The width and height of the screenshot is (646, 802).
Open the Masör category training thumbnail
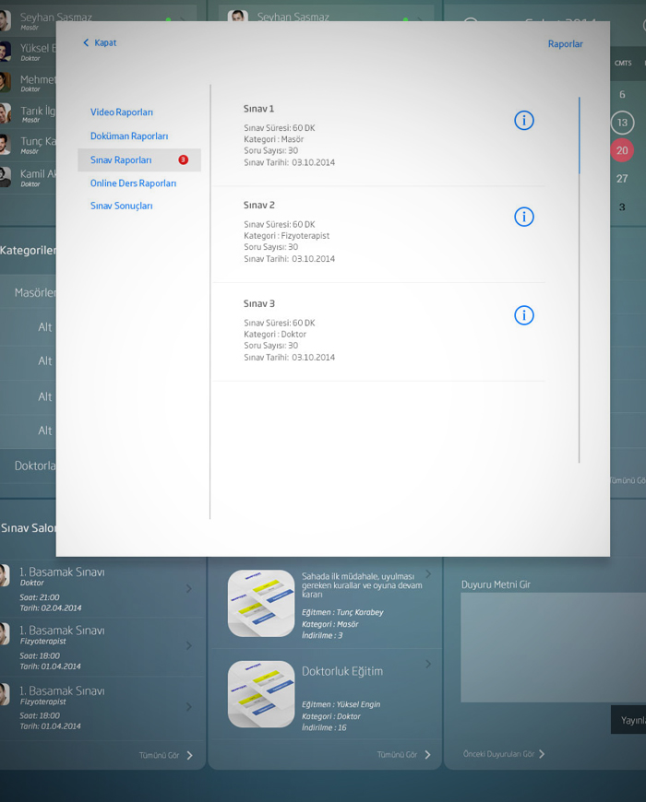261,603
